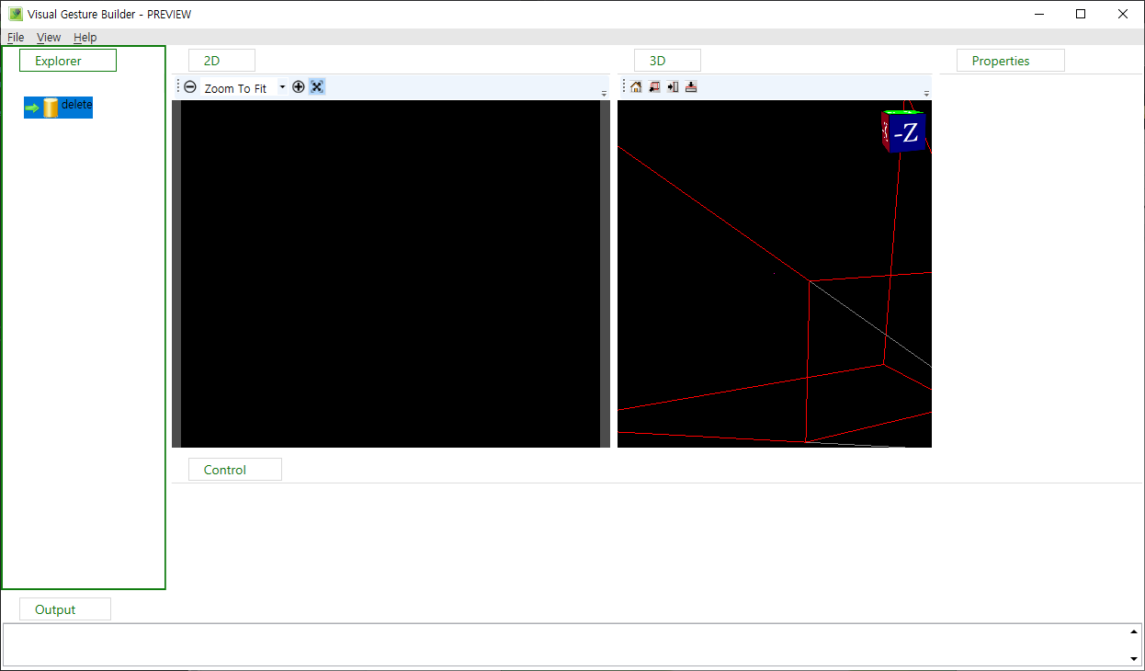Image resolution: width=1145 pixels, height=671 pixels.
Task: Click the second 3D toolbar camera icon
Action: pos(654,87)
